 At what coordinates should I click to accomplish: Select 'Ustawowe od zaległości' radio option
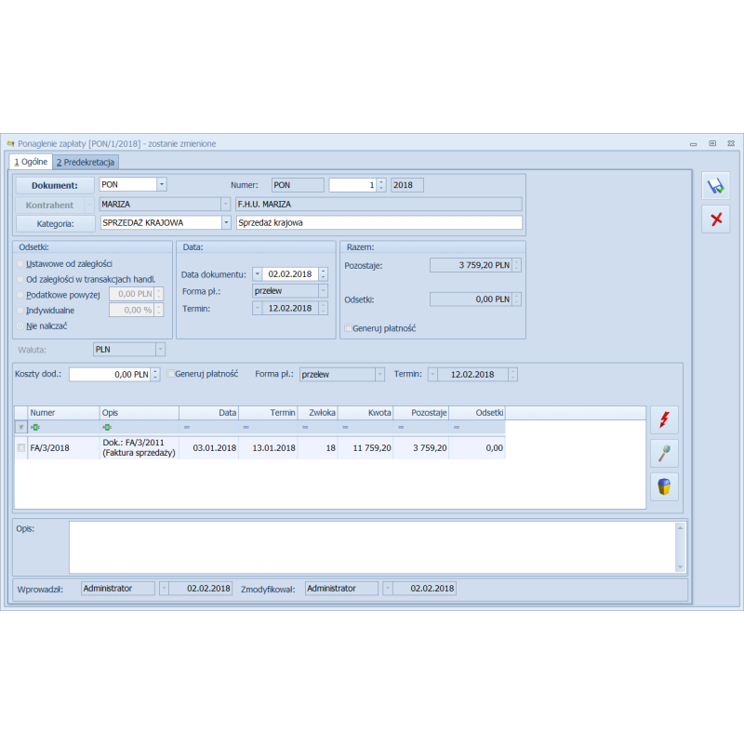pyautogui.click(x=20, y=263)
